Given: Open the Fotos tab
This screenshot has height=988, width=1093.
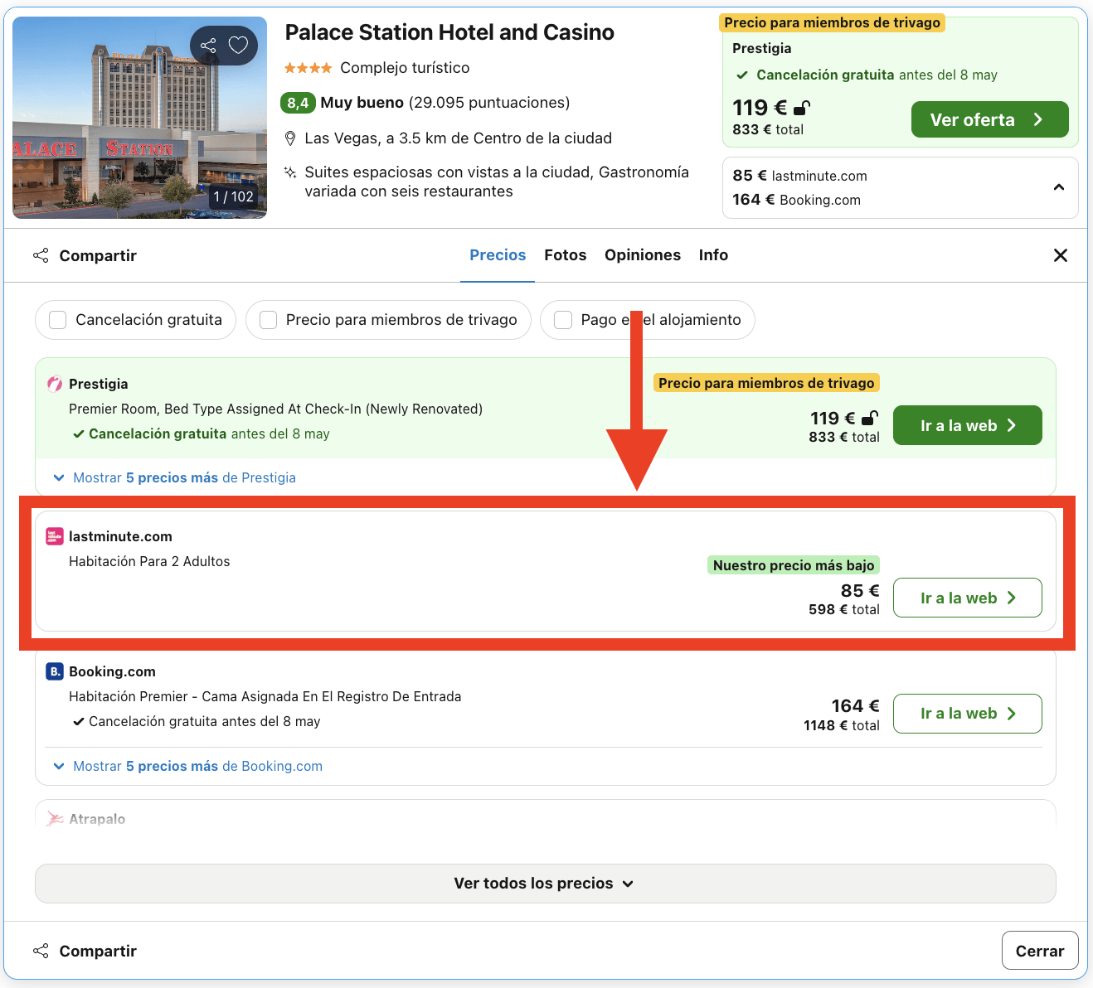Looking at the screenshot, I should coord(566,255).
